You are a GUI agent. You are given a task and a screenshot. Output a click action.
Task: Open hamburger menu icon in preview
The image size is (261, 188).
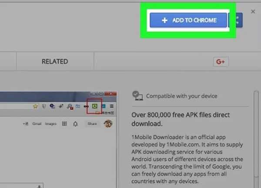coord(112,106)
